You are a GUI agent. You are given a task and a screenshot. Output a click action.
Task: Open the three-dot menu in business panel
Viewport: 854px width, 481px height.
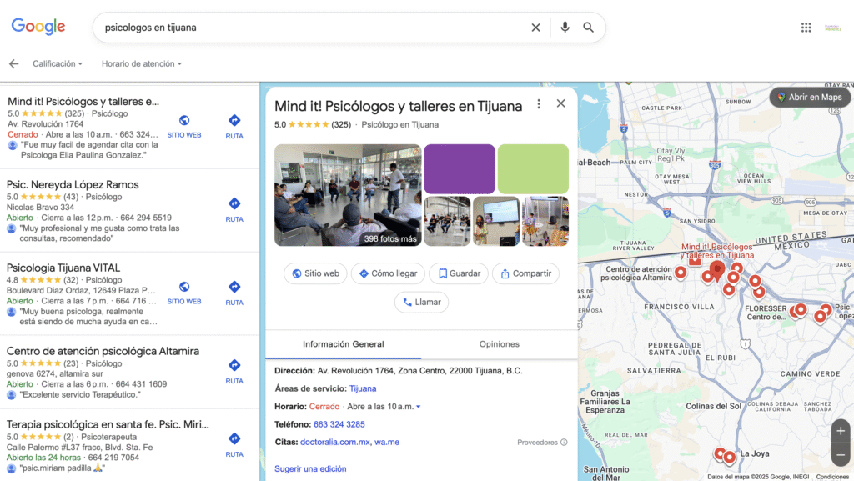pos(539,104)
